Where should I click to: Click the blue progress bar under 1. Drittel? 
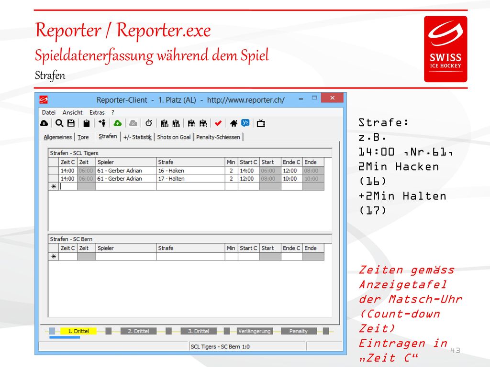(65, 337)
